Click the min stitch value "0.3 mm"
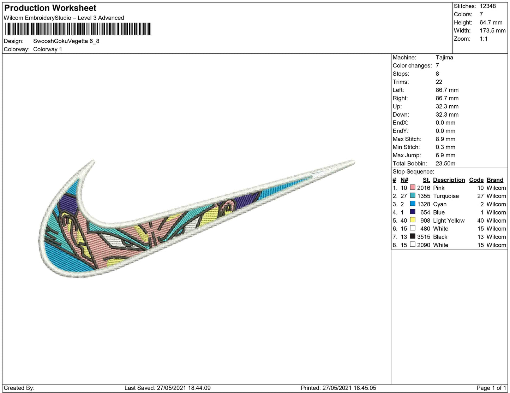The image size is (510, 393). coord(445,147)
